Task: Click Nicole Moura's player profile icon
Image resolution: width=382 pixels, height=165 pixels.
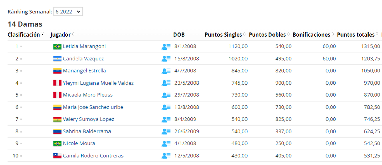Action: tap(166, 143)
